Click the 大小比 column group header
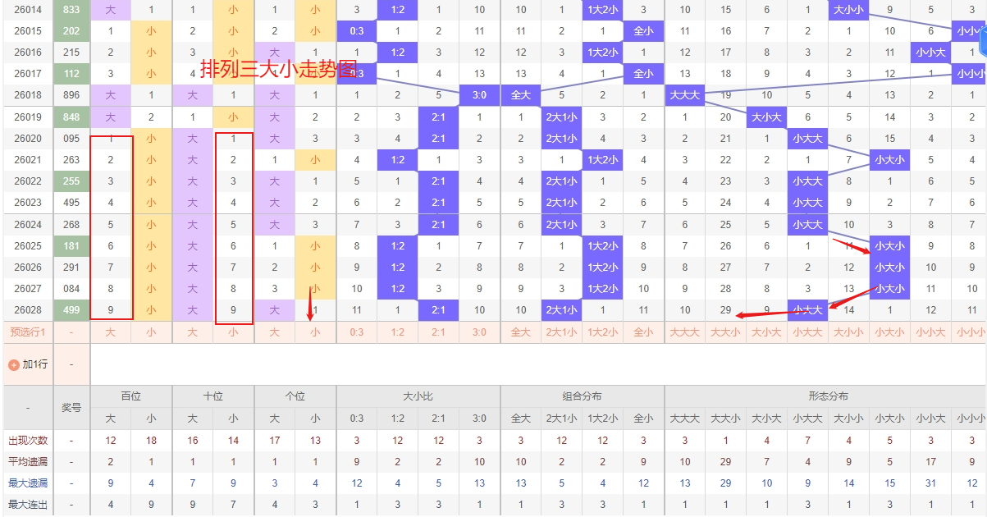987x517 pixels. (x=418, y=396)
